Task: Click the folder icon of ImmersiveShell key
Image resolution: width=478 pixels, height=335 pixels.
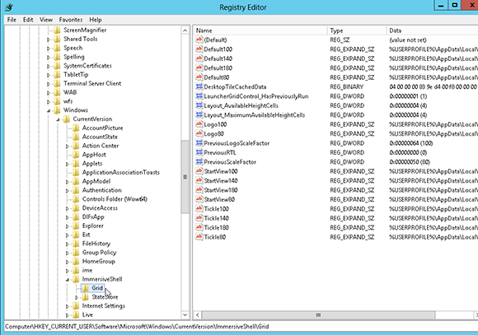Action: coord(76,279)
